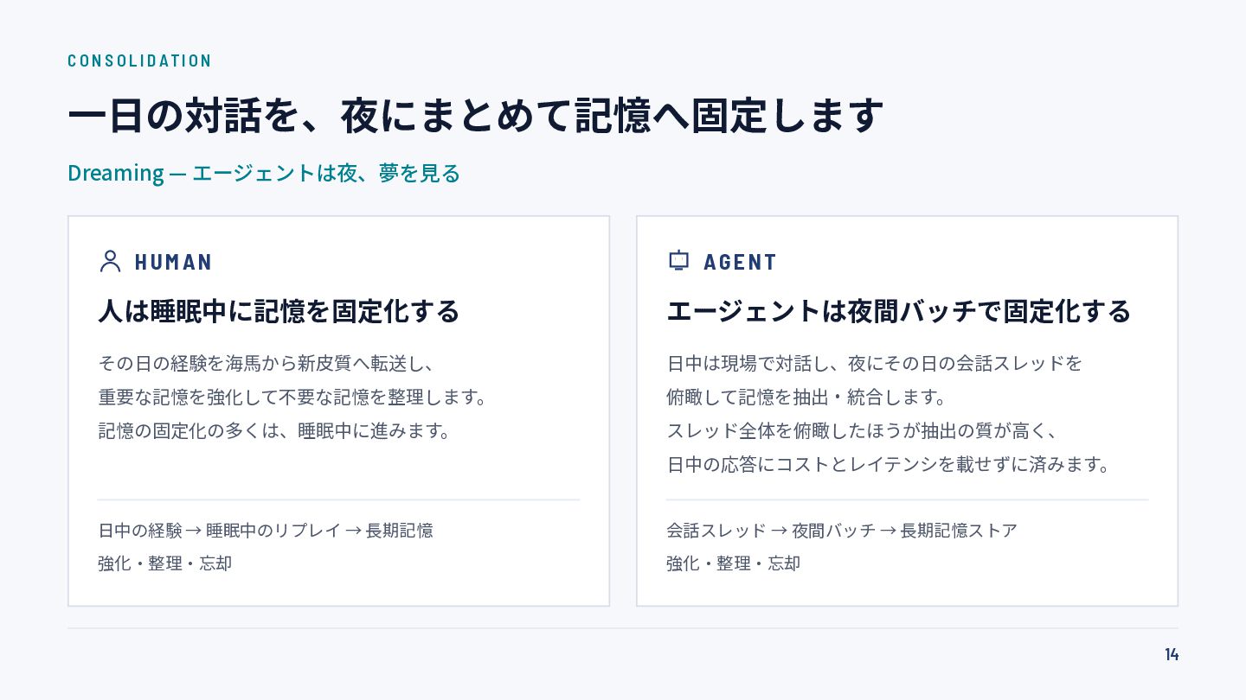Click the monitor icon beside AGENT
Viewport: 1246px width, 700px height.
(679, 261)
